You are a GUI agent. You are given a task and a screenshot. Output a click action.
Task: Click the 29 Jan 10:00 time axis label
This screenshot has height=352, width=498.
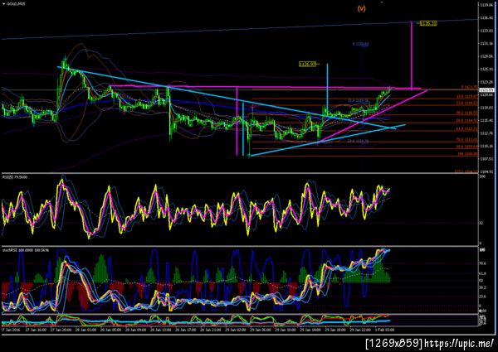285,330
